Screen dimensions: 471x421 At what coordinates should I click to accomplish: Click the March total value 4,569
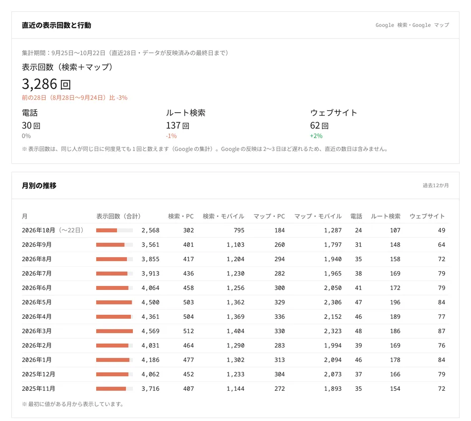click(151, 331)
